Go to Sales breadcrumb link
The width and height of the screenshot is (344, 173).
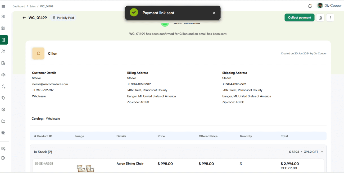(33, 6)
